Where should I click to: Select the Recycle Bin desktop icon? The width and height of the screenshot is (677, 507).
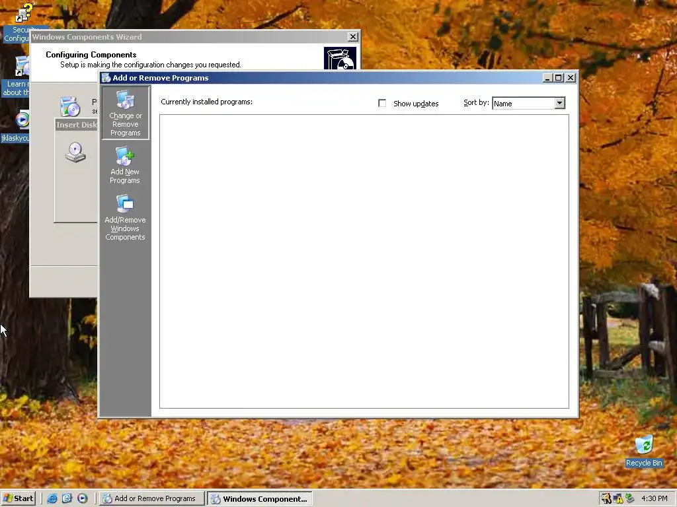(644, 451)
